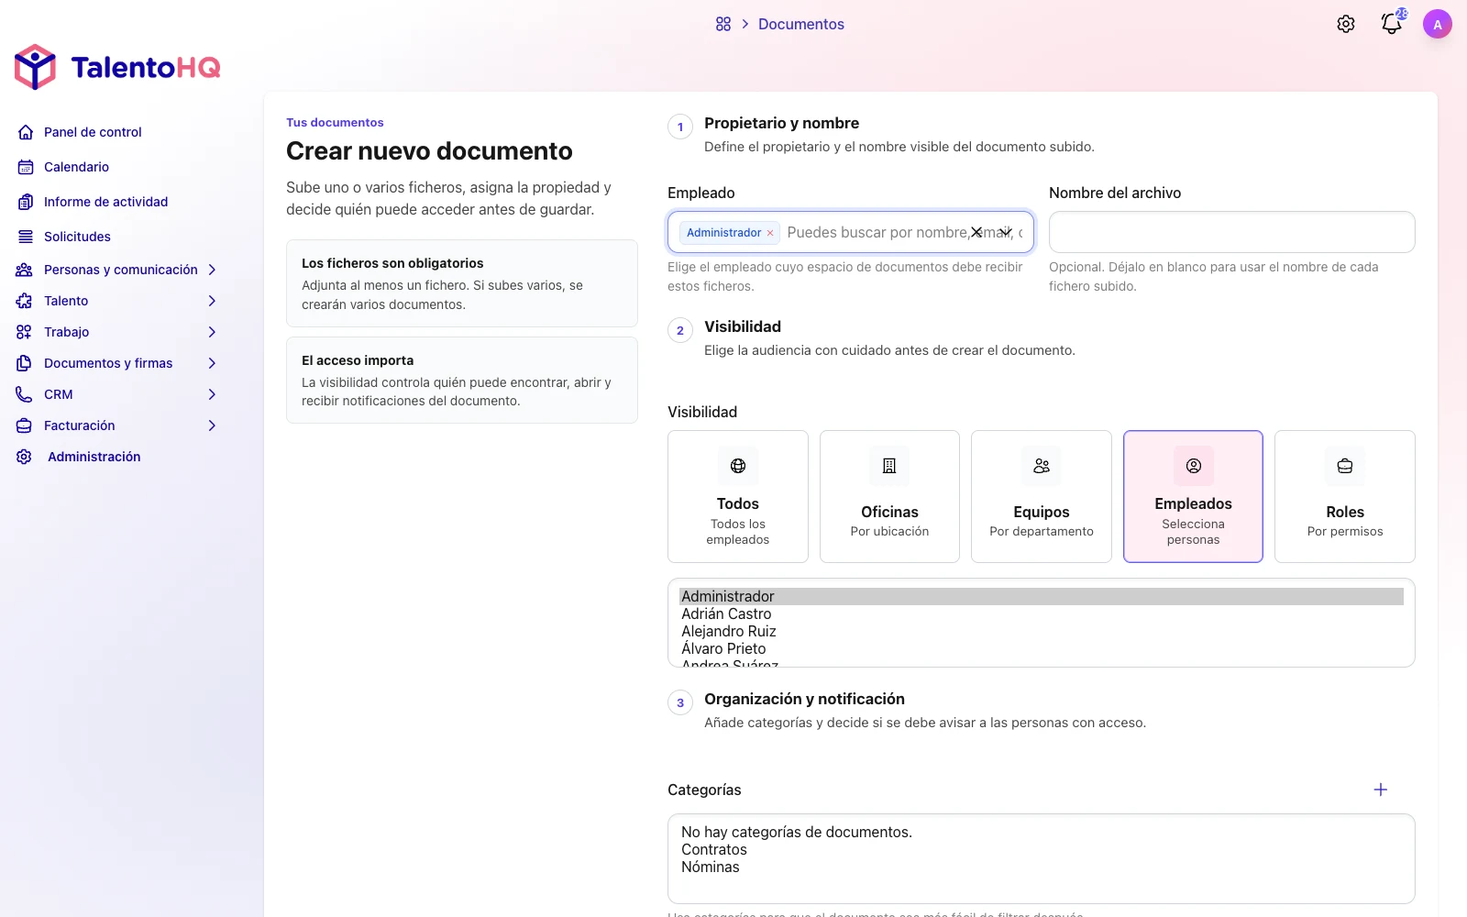Follow the Documentos breadcrumb link
This screenshot has height=917, width=1467.
[x=800, y=24]
